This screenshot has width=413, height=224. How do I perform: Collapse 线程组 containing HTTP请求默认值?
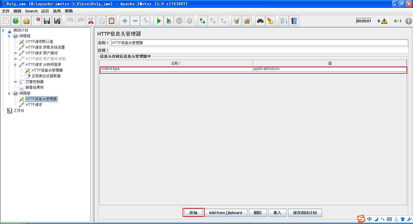pos(9,36)
